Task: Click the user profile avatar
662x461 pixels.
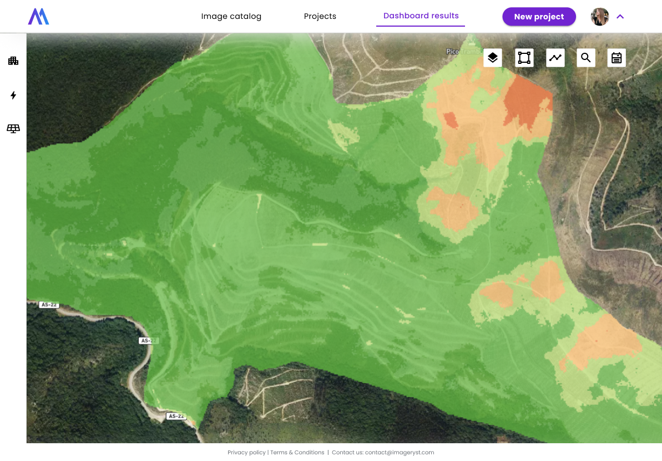Action: [600, 17]
